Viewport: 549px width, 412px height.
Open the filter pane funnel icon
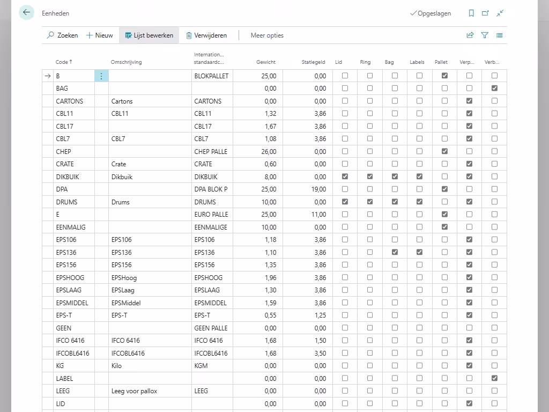(485, 35)
